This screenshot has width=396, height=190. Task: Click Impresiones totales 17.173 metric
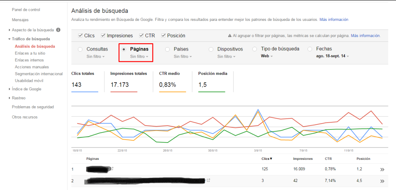click(x=128, y=82)
